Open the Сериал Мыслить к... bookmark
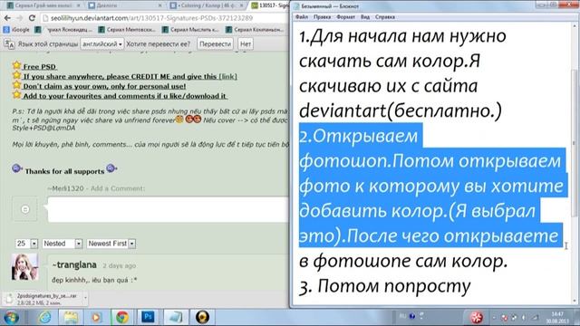 coord(191,30)
